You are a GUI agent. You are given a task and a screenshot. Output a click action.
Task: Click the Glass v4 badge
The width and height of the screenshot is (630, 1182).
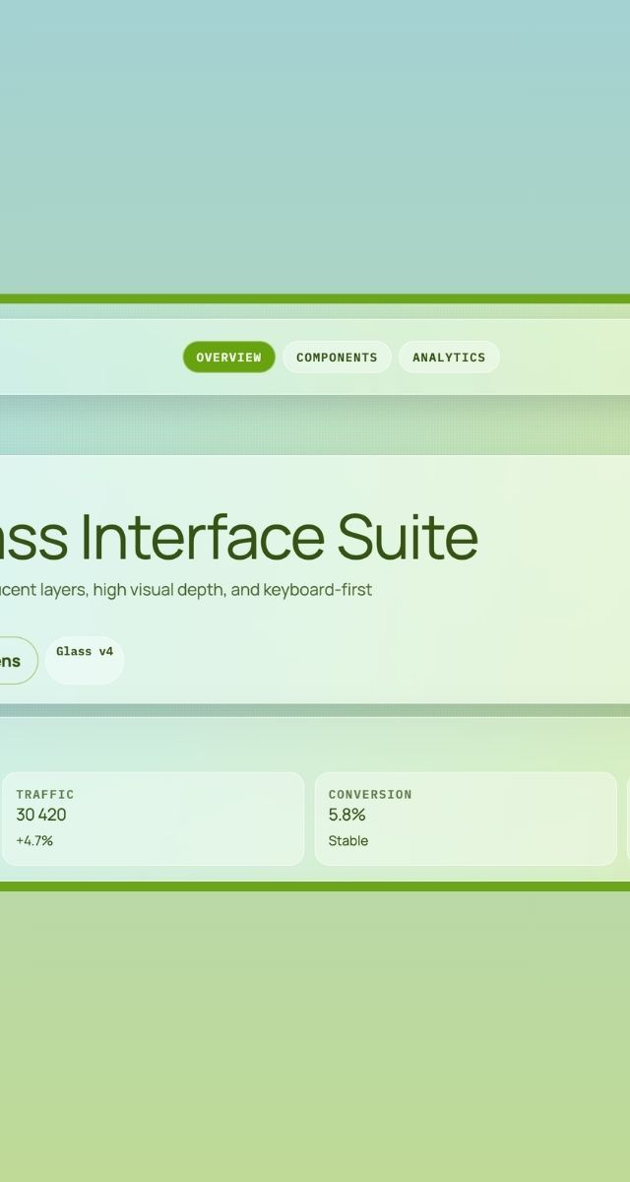click(85, 660)
